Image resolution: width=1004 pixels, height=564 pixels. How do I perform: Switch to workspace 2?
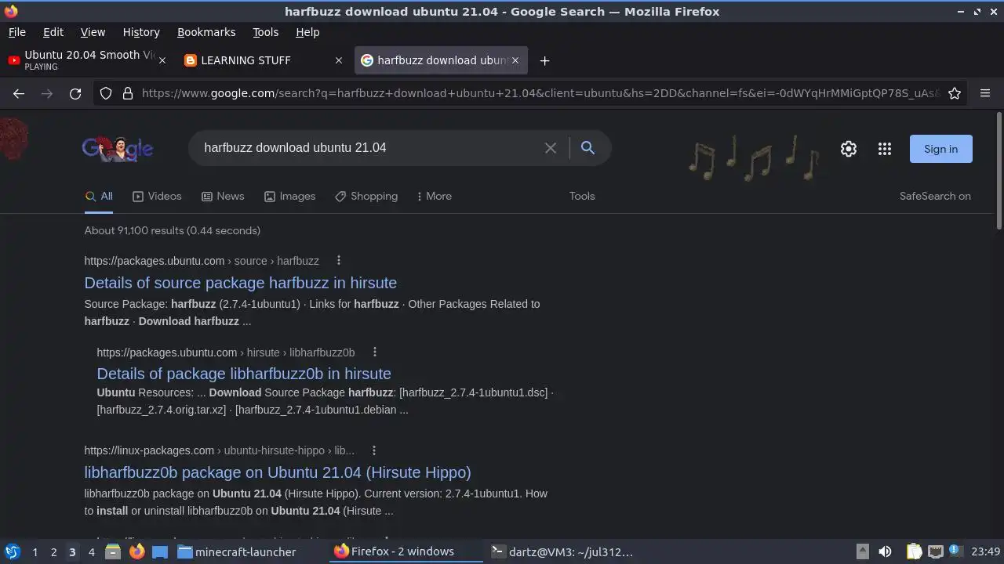tap(53, 552)
